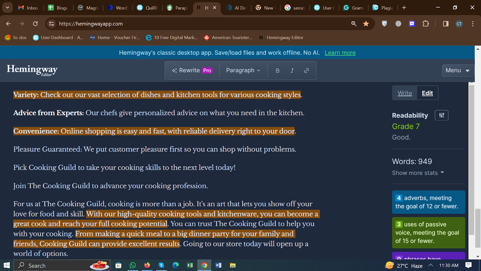Insert a link using the link icon
The height and width of the screenshot is (271, 481).
pyautogui.click(x=306, y=70)
